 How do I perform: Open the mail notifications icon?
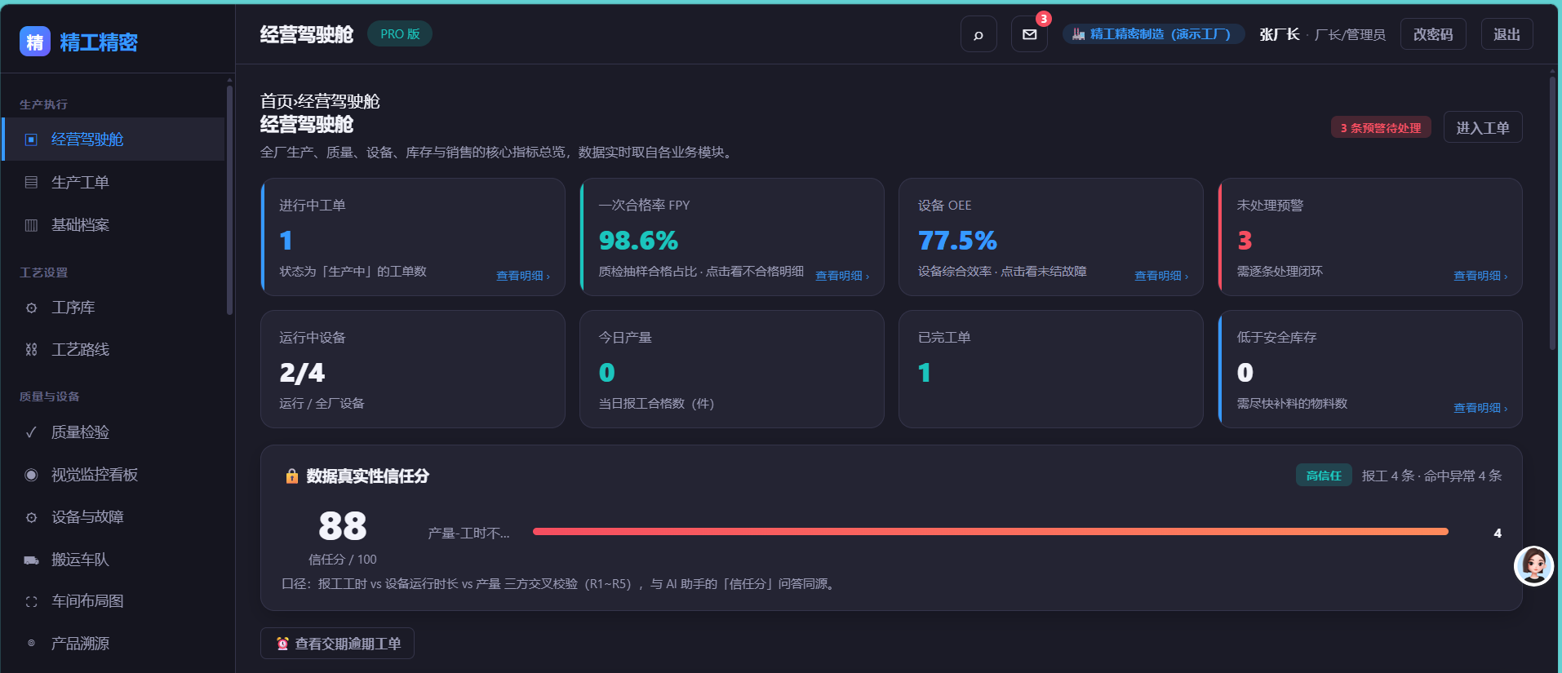[1030, 34]
